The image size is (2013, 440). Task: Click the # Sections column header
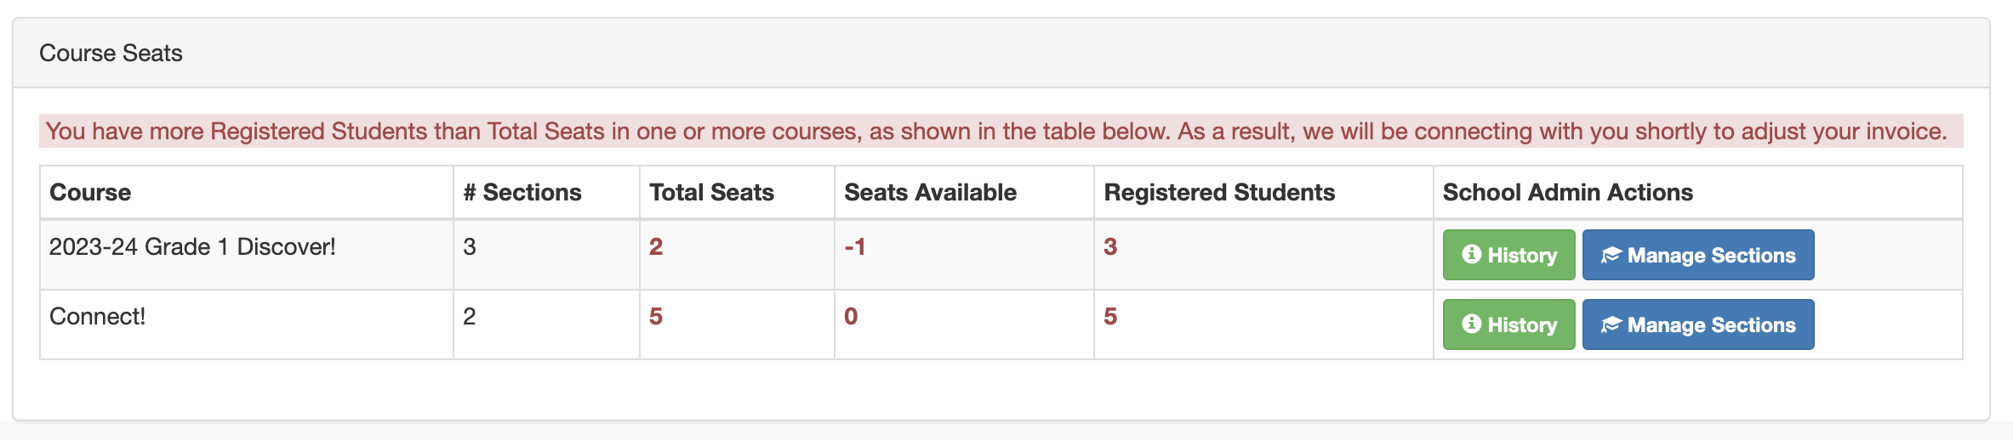(x=522, y=193)
